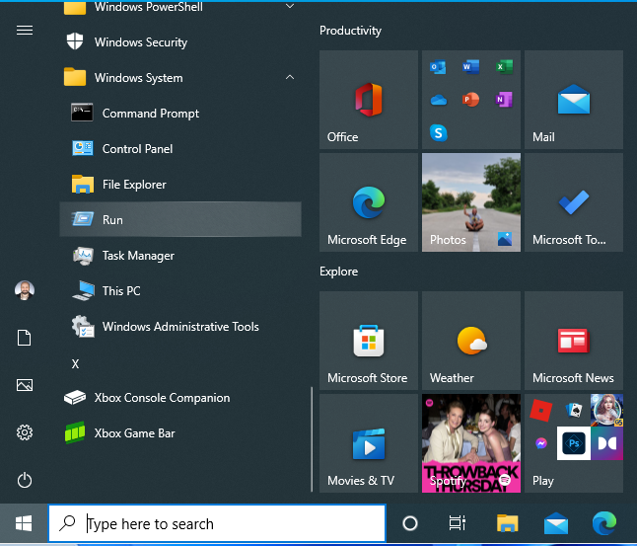Open the Weather tile
The width and height of the screenshot is (637, 546).
click(470, 341)
